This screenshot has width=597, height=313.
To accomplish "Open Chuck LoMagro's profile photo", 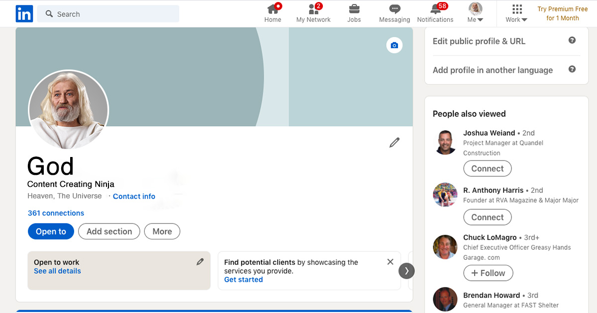I will 445,247.
